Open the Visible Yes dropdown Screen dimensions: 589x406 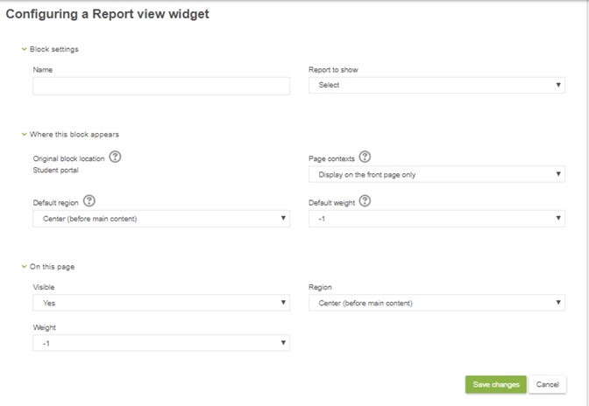click(x=161, y=303)
